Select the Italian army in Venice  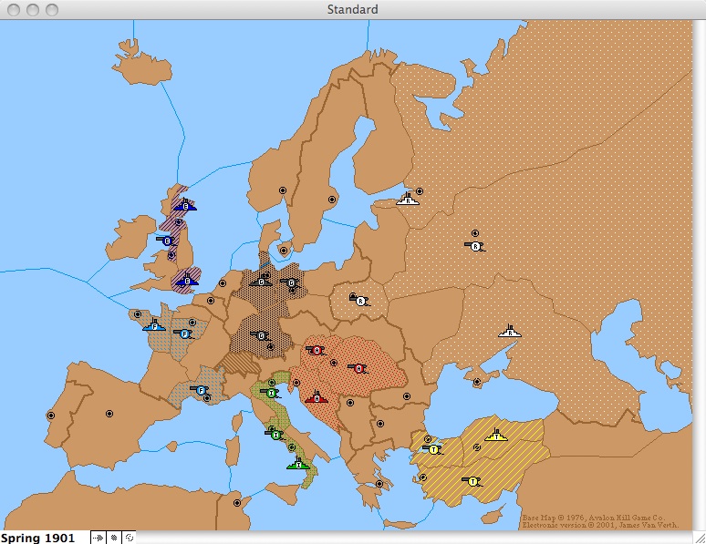[271, 394]
